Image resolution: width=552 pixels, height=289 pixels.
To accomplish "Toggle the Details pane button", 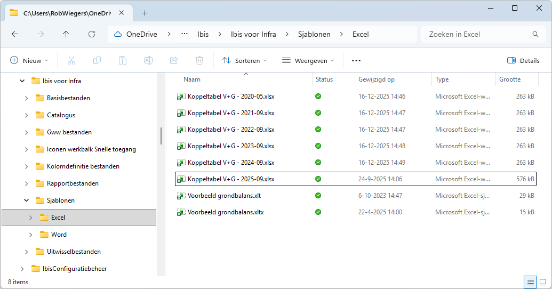I will 523,61.
